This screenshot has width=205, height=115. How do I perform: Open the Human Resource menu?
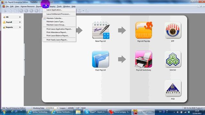coord(28,6)
